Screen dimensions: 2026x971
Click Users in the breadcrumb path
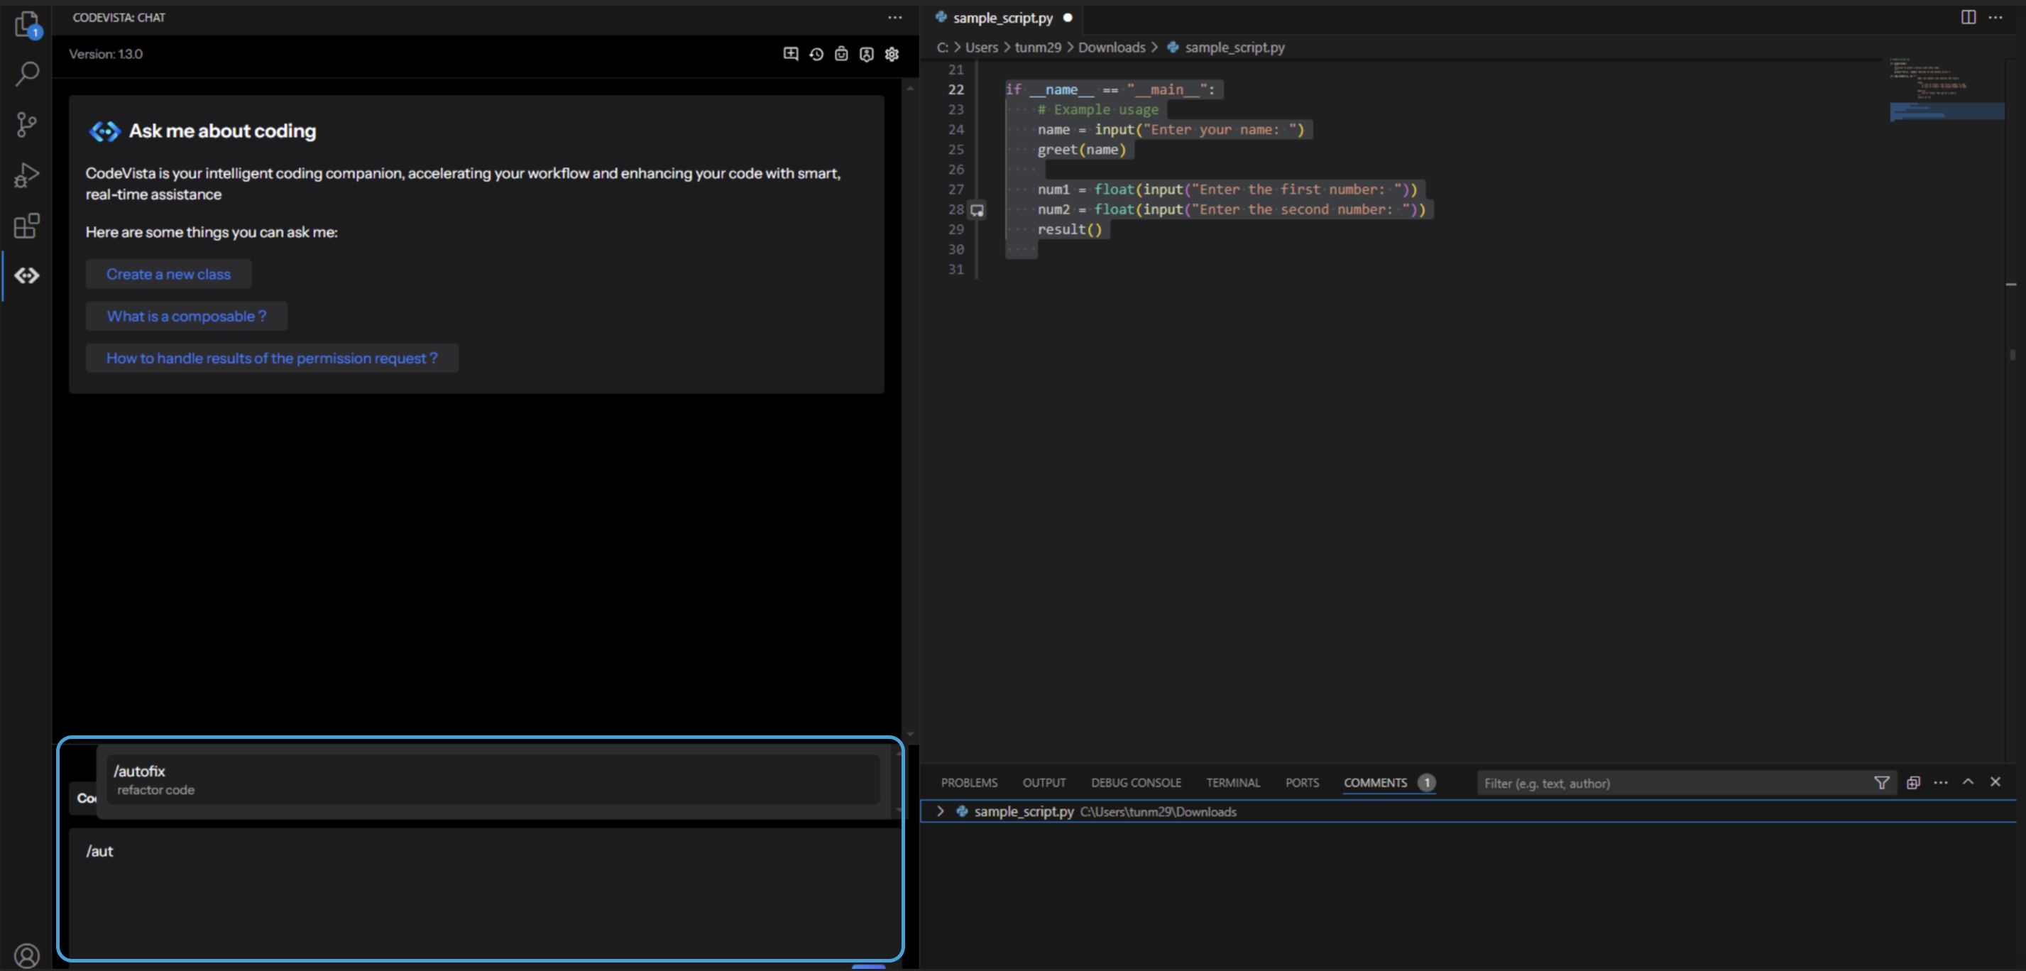click(x=981, y=47)
